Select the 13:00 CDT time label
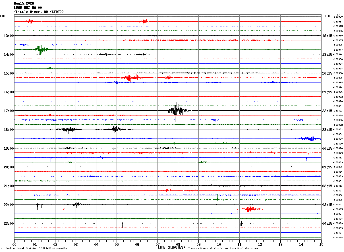This screenshot has width=344, height=252. click(9, 36)
